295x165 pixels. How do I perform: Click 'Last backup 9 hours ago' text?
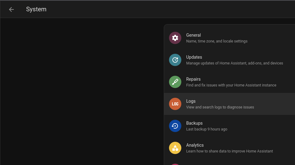coord(206,129)
